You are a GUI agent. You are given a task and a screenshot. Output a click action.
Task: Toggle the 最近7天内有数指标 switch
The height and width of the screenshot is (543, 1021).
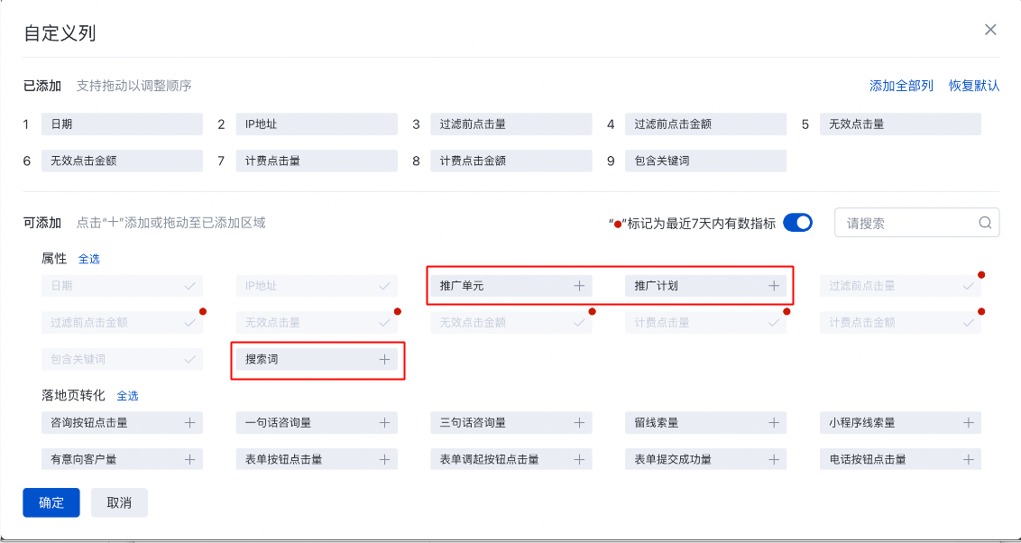coord(797,223)
